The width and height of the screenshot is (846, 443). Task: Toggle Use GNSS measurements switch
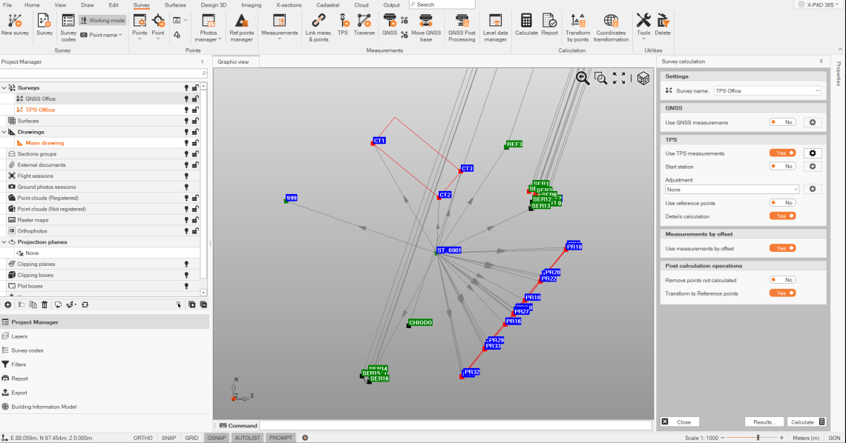pos(782,122)
